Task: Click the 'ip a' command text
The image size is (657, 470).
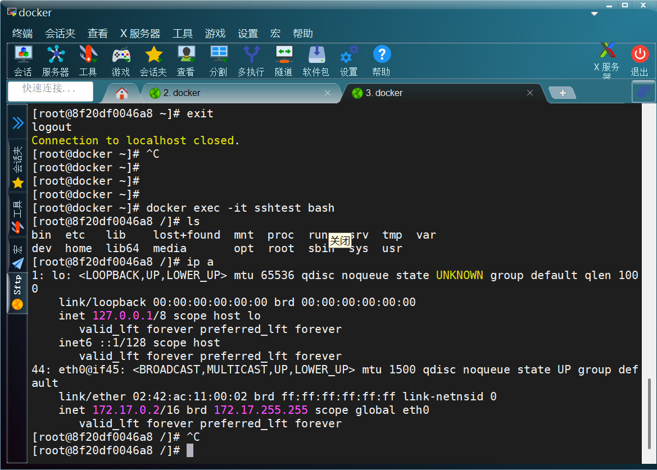Action: coord(200,262)
